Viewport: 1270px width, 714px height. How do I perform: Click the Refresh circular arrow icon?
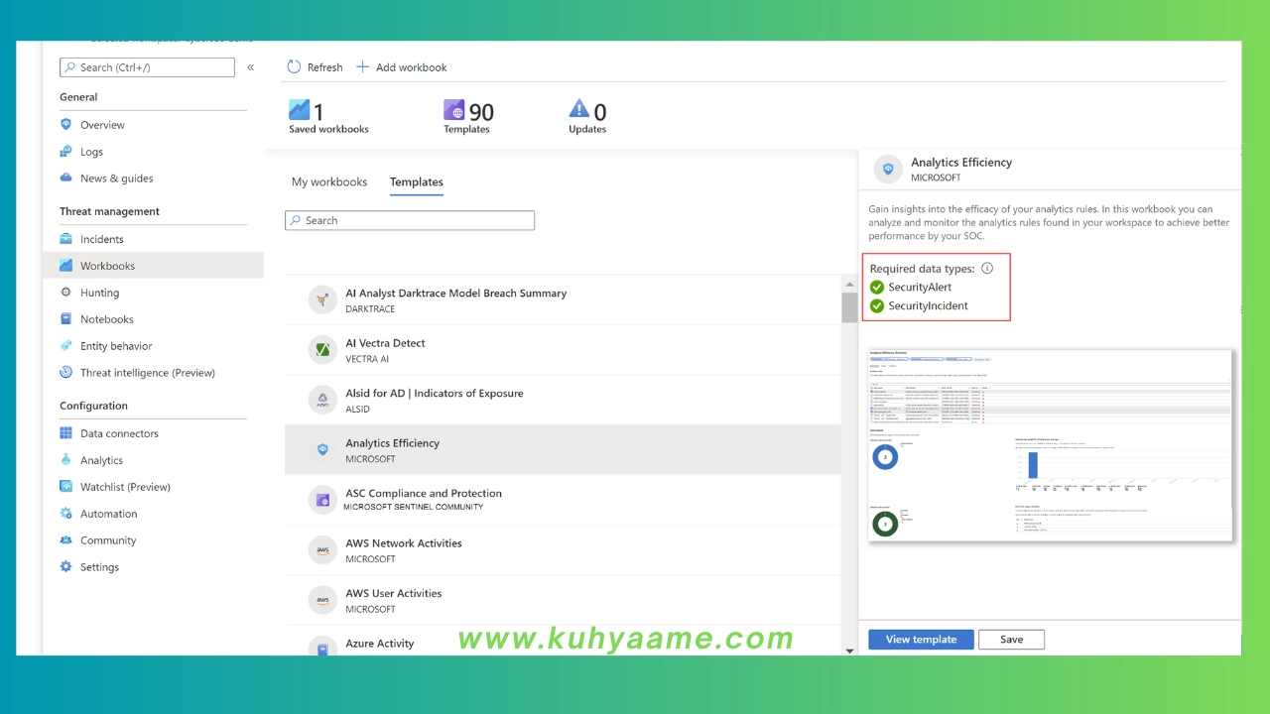coord(294,67)
